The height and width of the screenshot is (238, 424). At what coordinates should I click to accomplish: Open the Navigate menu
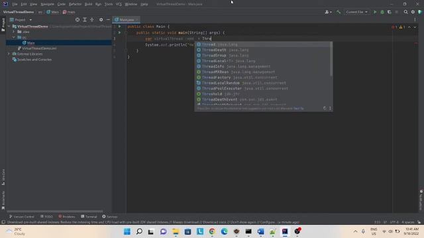click(47, 4)
